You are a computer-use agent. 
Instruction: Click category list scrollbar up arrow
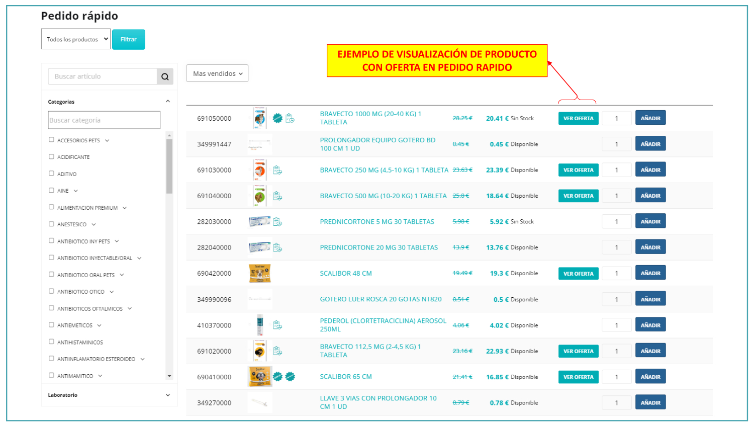point(169,135)
